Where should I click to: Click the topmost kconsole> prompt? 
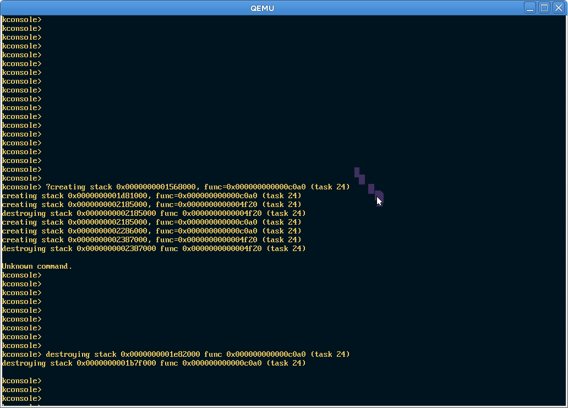[x=21, y=20]
